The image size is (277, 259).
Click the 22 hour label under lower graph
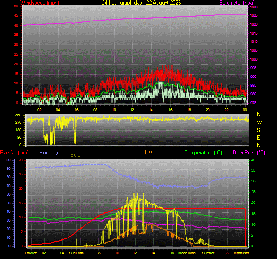[227, 253]
